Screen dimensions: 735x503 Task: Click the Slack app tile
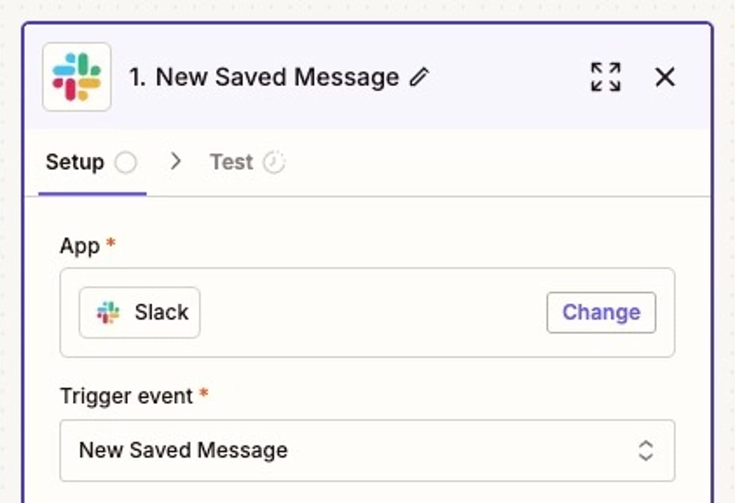coord(139,312)
